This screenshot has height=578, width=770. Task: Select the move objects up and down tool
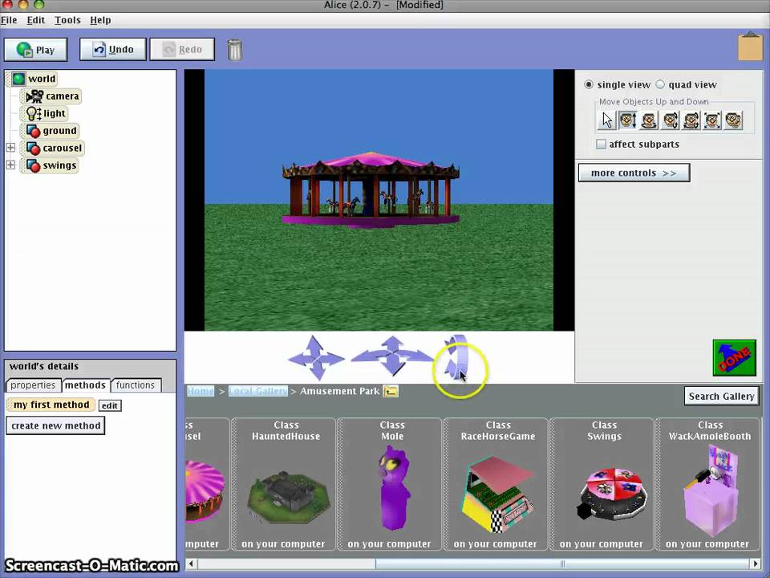(627, 120)
